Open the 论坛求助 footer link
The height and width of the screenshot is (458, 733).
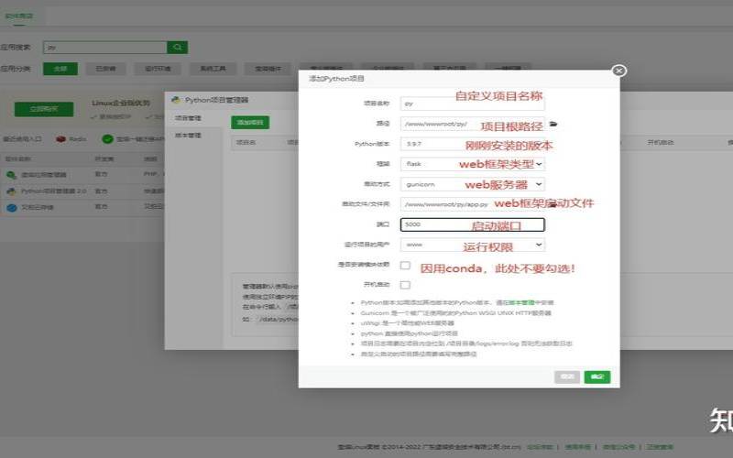(x=540, y=447)
